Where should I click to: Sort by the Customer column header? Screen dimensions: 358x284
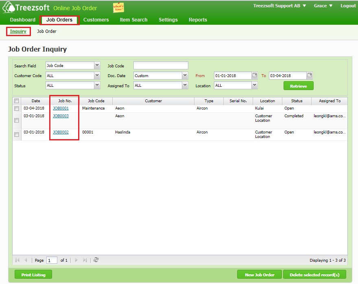tap(153, 101)
